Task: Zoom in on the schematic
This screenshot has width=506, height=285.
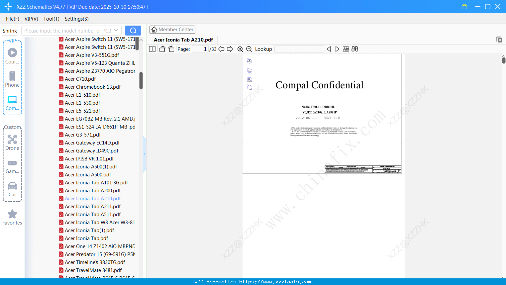Action: pos(240,49)
